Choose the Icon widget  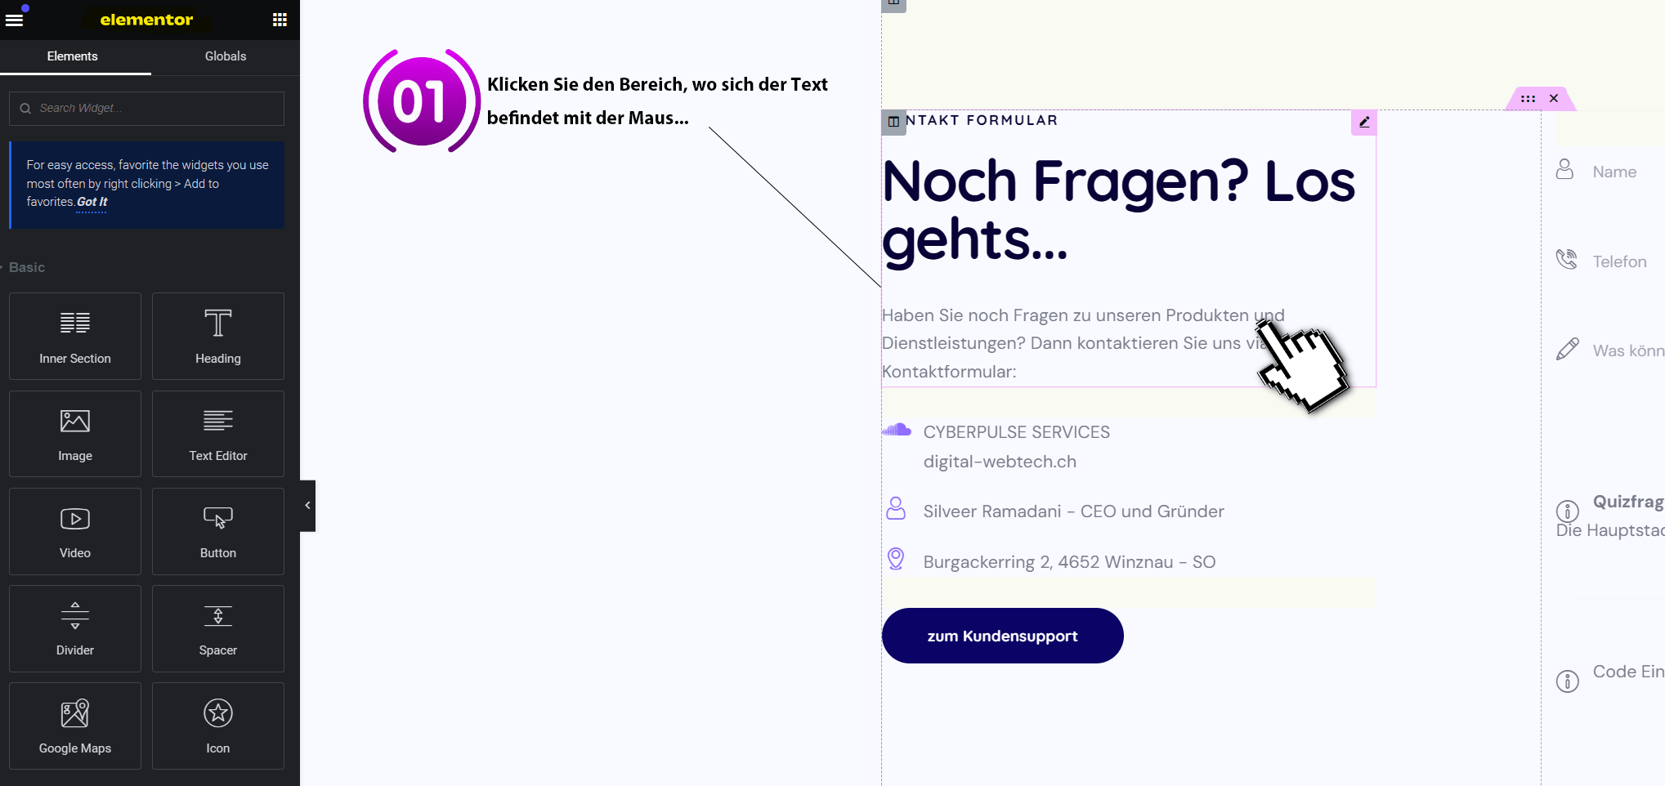217,726
